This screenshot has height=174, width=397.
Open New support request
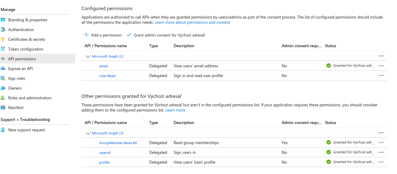point(27,130)
